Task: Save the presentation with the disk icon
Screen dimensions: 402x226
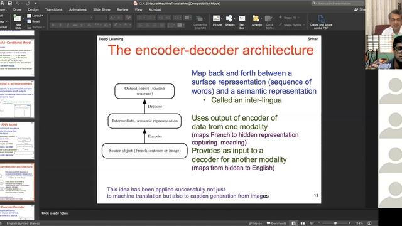Action: [10, 3]
